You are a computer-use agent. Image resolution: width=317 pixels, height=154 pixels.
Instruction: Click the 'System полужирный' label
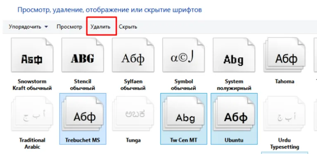tap(234, 85)
